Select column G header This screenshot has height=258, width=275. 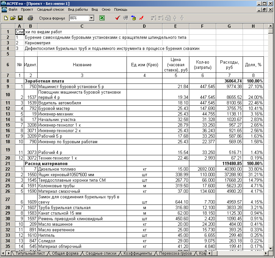coord(229,26)
